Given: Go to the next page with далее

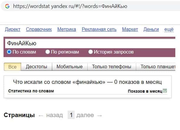Looking at the screenshot, I should [85, 115].
